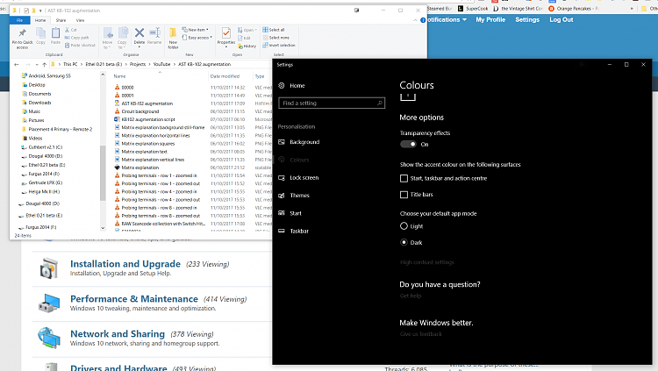The width and height of the screenshot is (658, 371).
Task: Click the New folder icon
Action: click(x=173, y=33)
